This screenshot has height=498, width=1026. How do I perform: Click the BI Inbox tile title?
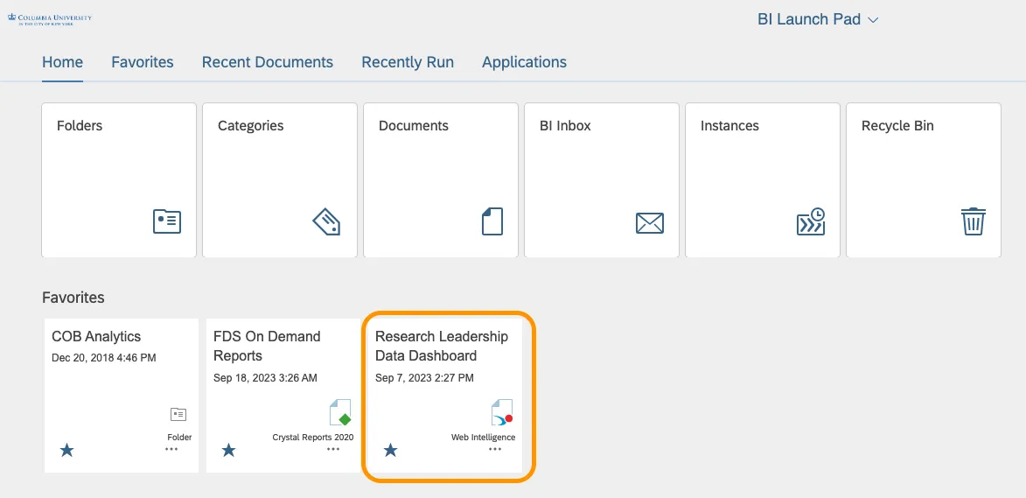pyautogui.click(x=565, y=126)
